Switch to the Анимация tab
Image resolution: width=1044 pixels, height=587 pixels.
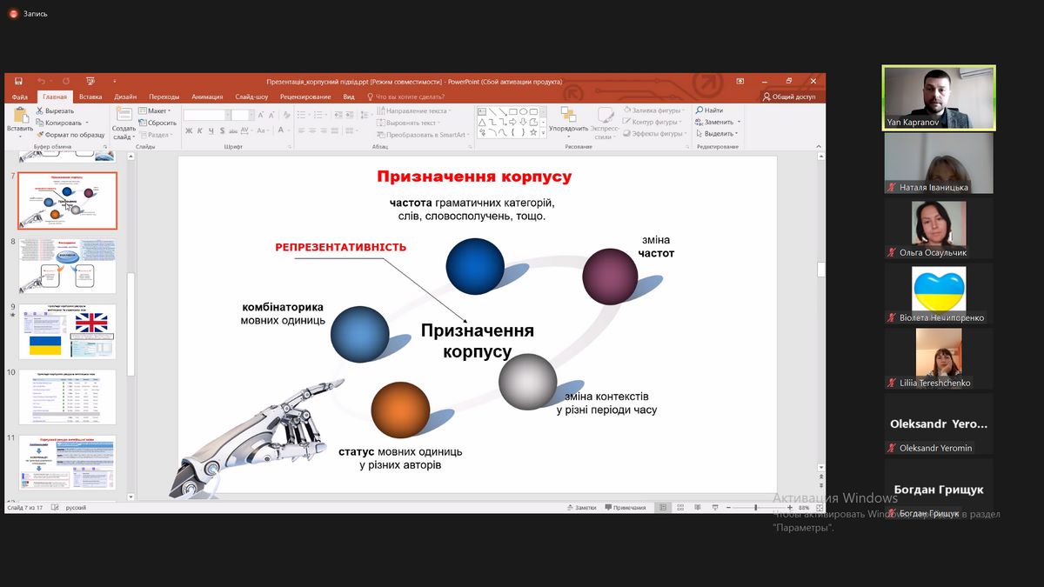pos(207,97)
